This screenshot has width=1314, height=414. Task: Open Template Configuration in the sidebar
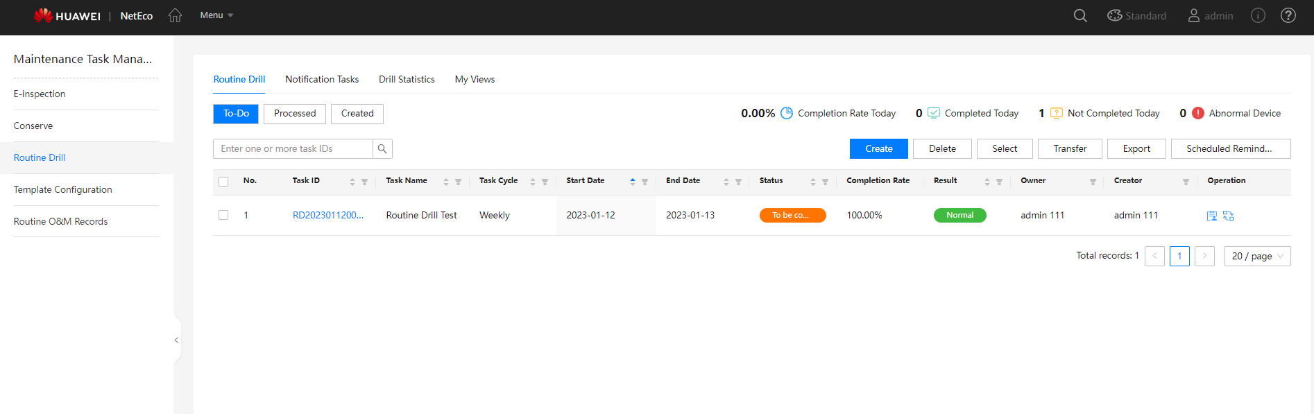(62, 190)
